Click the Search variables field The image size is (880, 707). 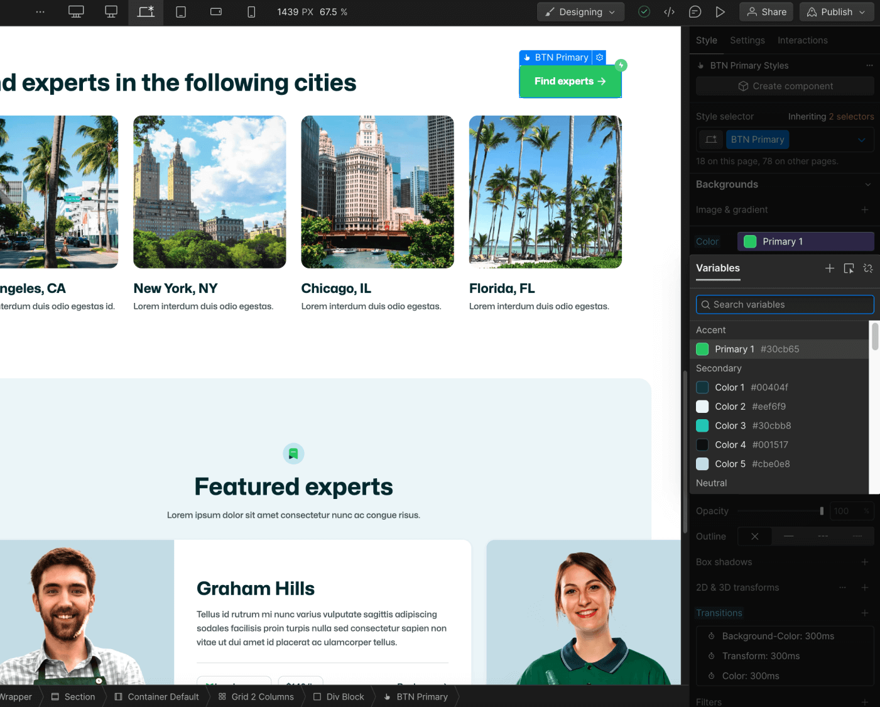[x=785, y=305]
